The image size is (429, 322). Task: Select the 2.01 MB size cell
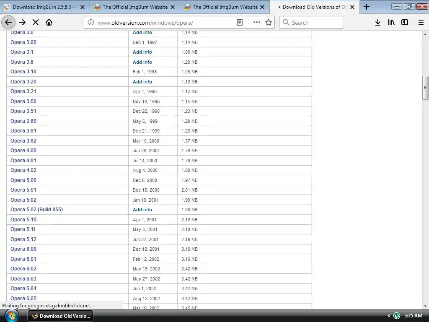[189, 190]
